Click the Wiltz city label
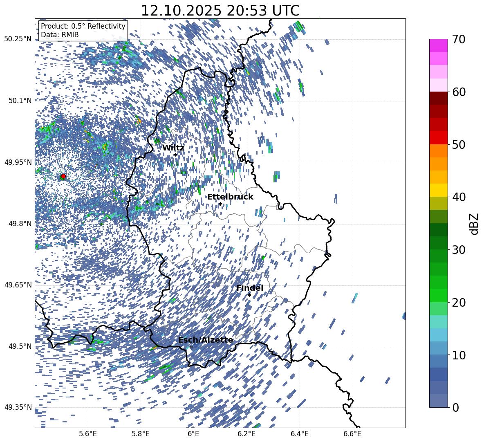This screenshot has height=442, width=484. pos(173,148)
